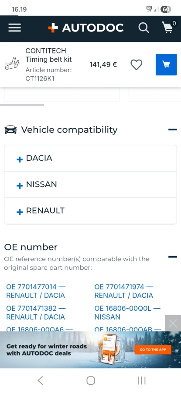The height and width of the screenshot is (394, 181).
Task: Open OE 16806-00Q0L NISSAN link
Action: click(127, 313)
